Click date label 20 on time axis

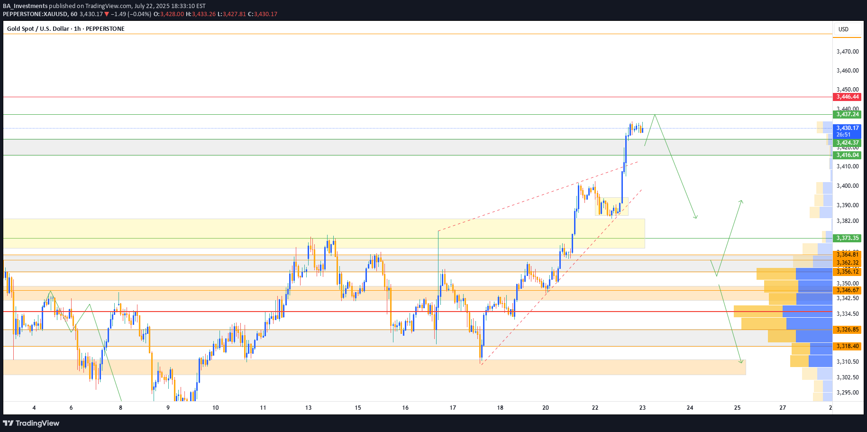click(x=546, y=408)
